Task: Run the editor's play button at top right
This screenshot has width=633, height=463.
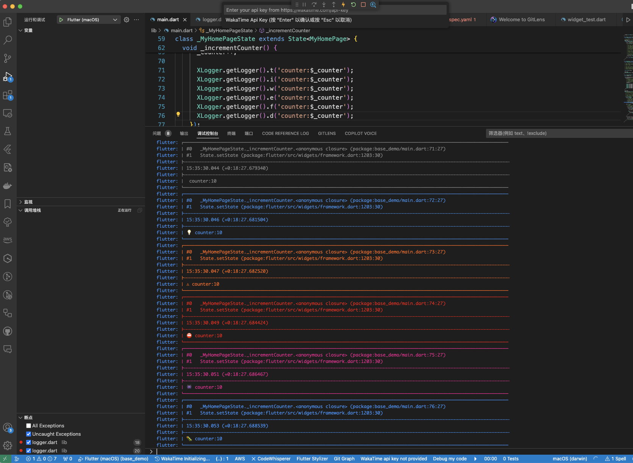Action: (x=628, y=20)
